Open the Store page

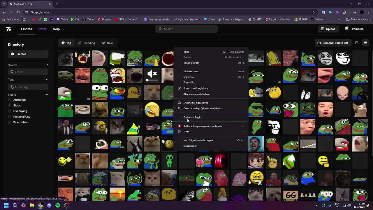point(43,29)
